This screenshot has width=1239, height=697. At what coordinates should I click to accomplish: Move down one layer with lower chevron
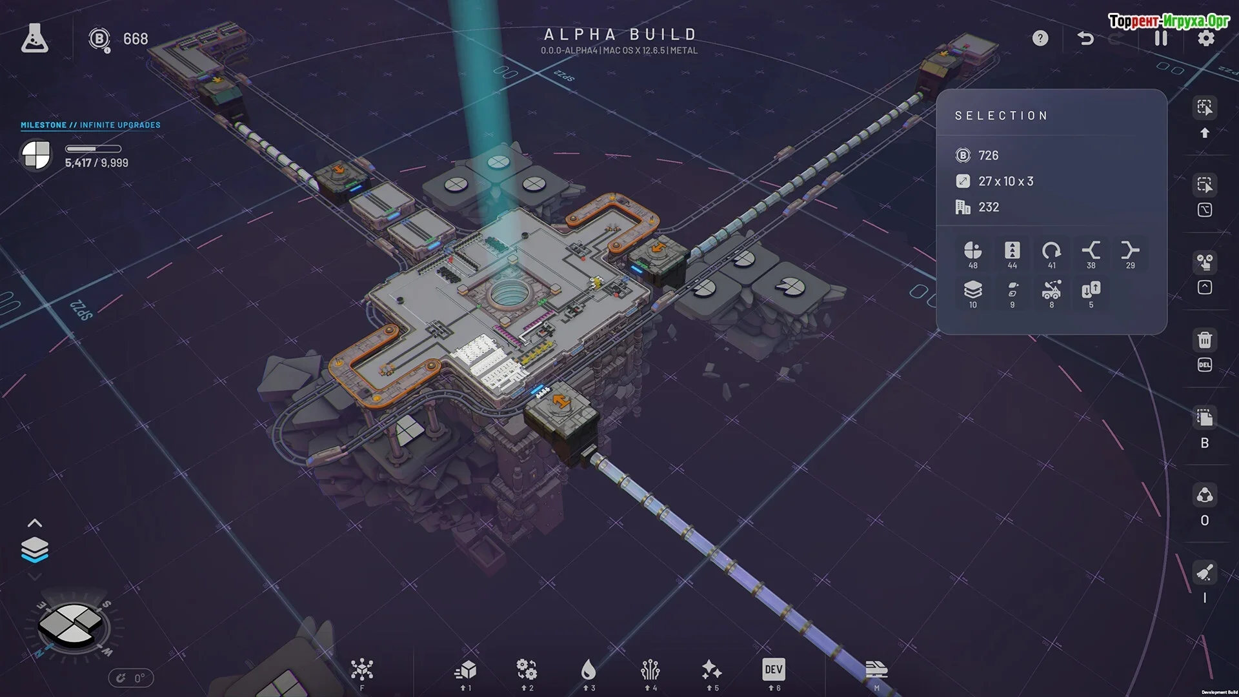coord(35,576)
